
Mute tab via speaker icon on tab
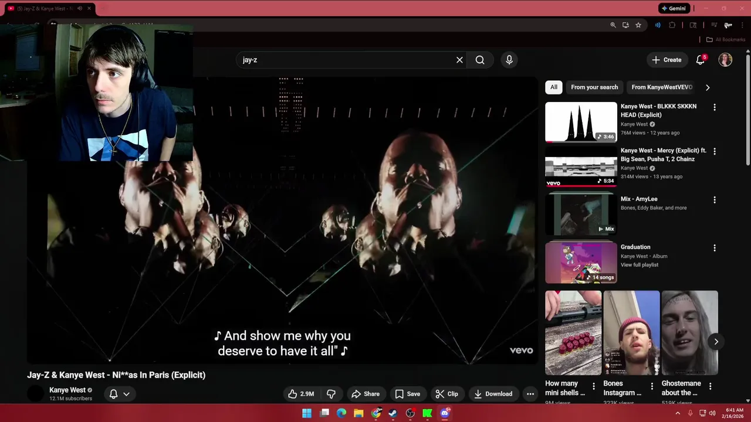(x=80, y=8)
